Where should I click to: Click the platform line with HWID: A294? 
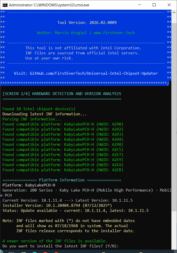(x=63, y=139)
